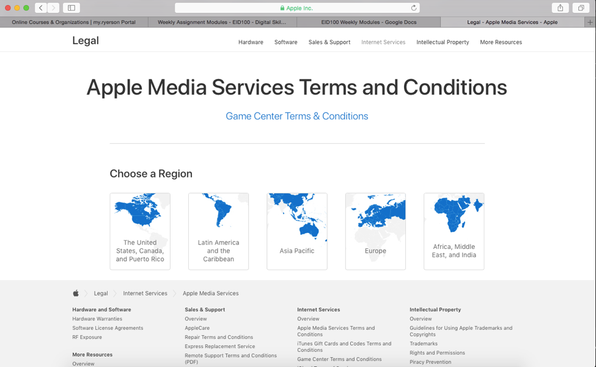Reload the page with refresh icon

(414, 8)
